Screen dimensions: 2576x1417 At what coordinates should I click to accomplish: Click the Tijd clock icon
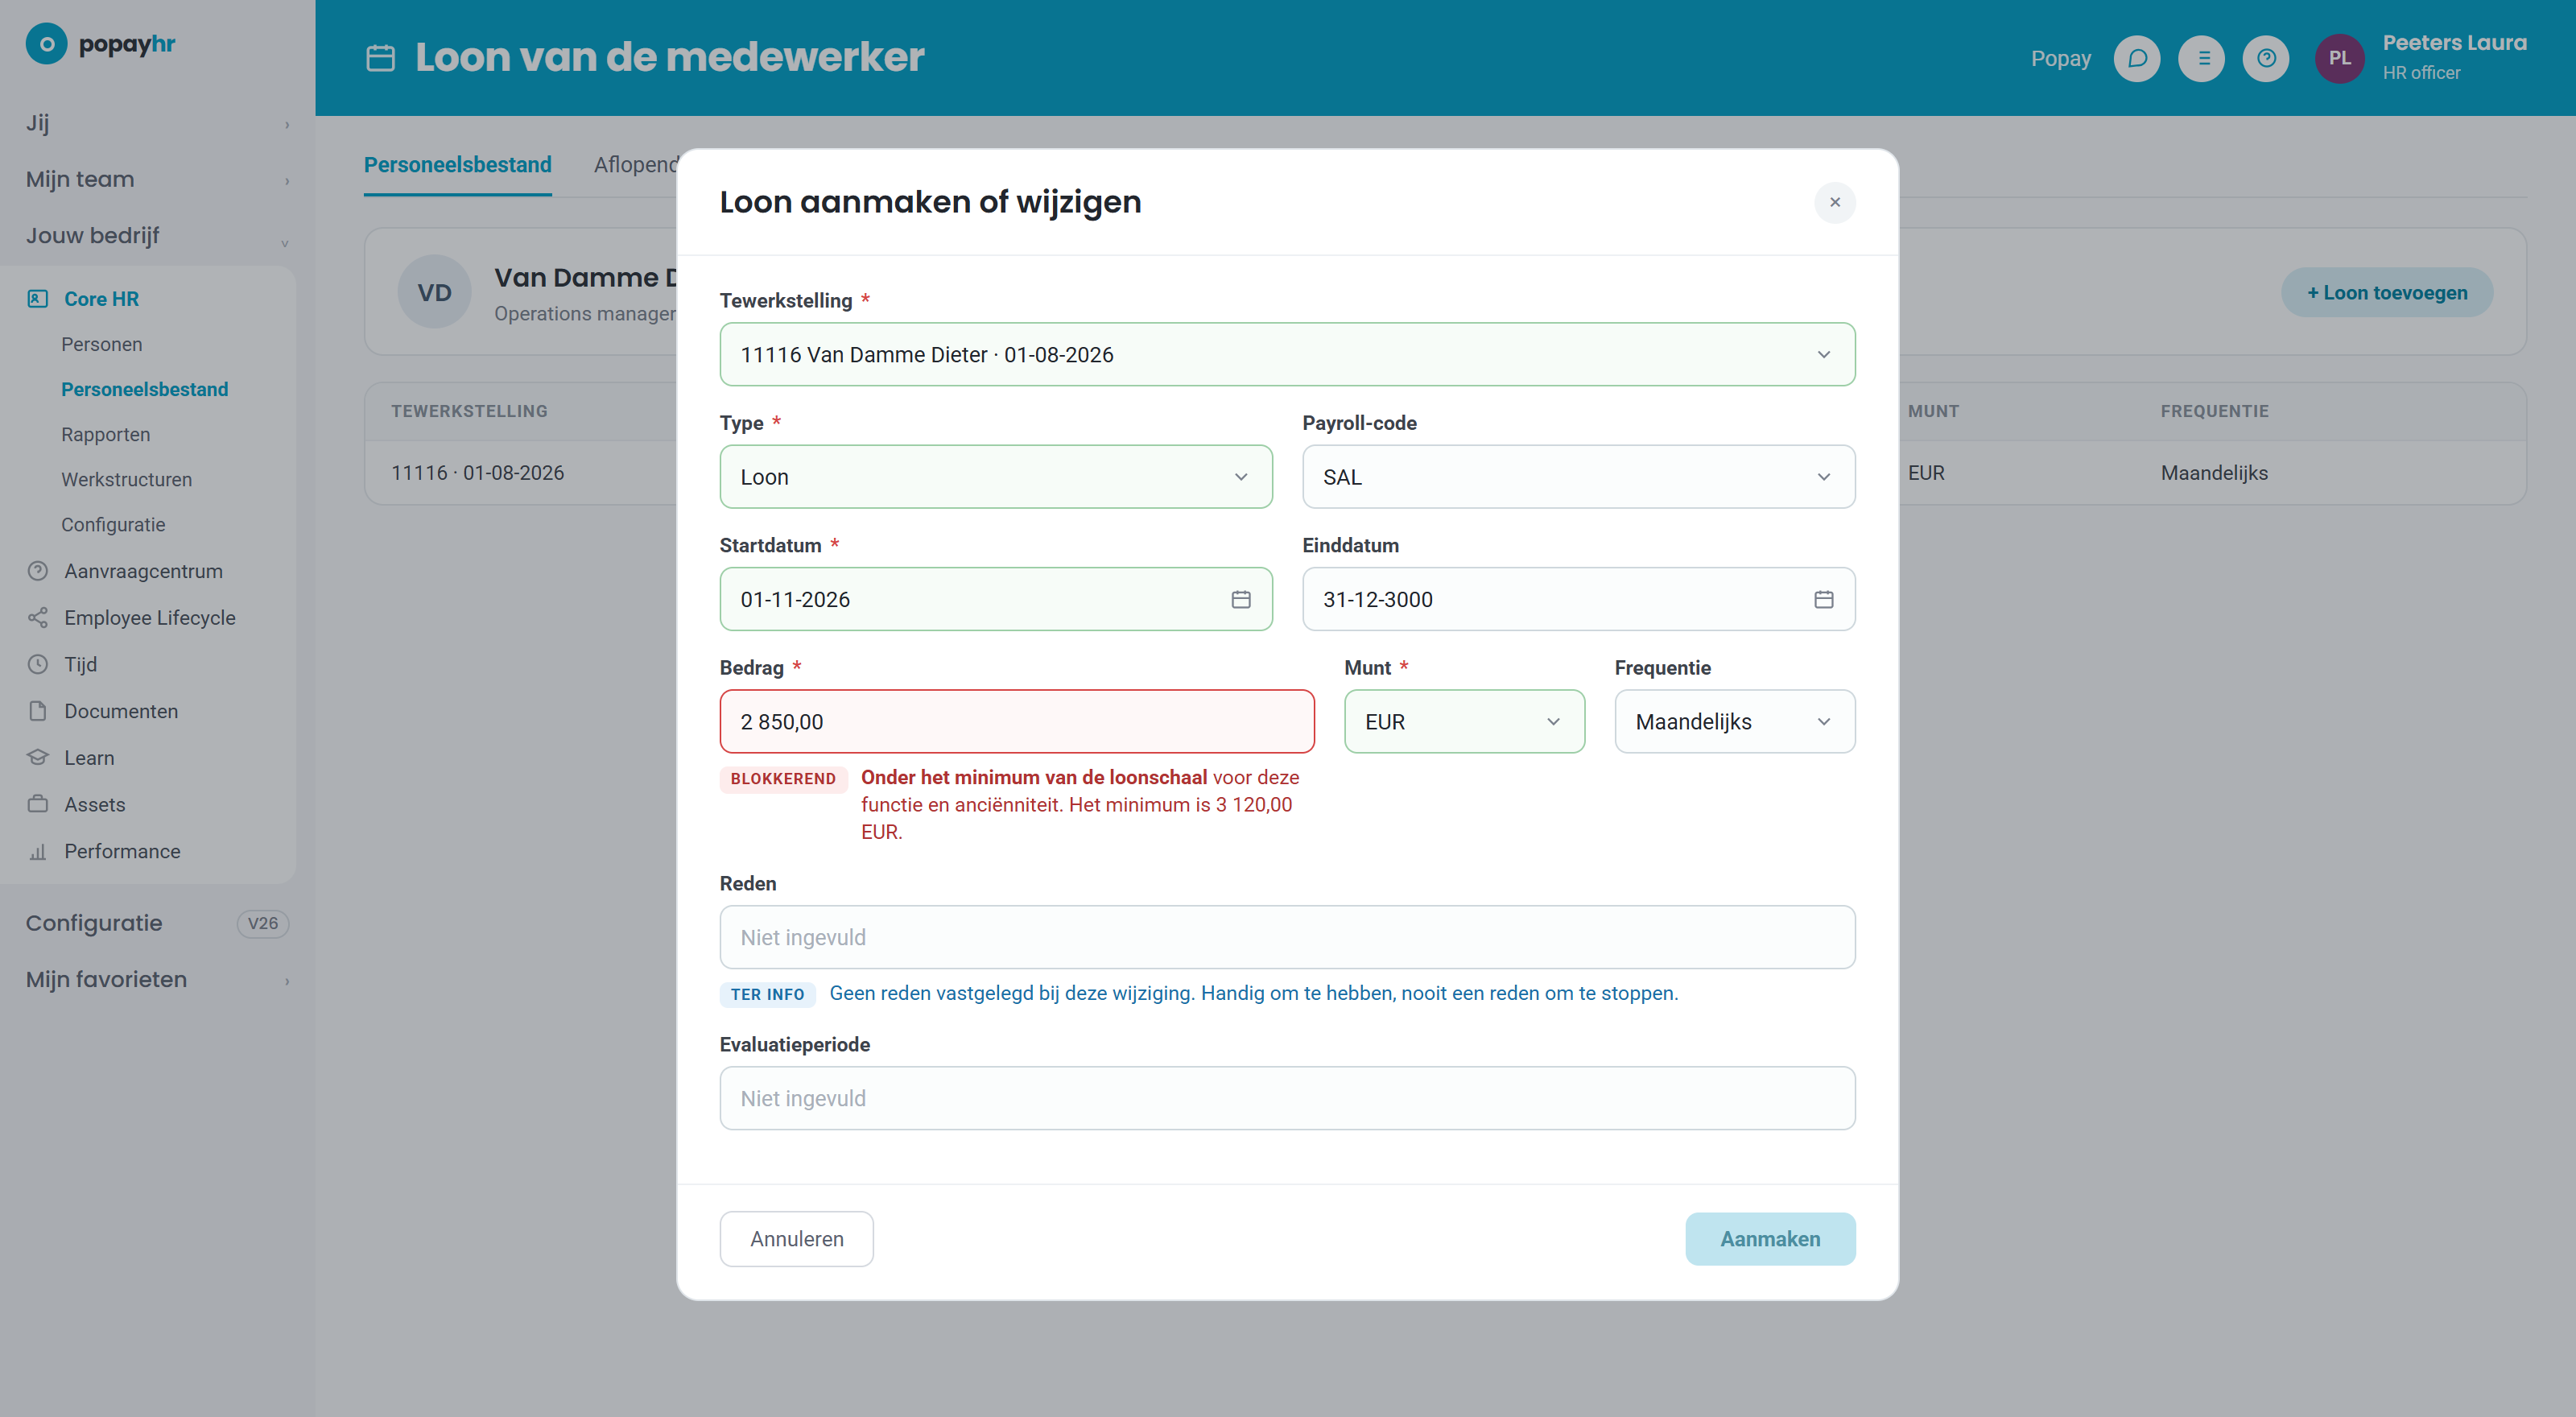38,664
